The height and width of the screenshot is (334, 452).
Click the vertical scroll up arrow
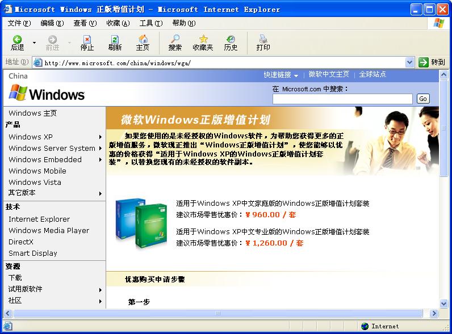[443, 75]
